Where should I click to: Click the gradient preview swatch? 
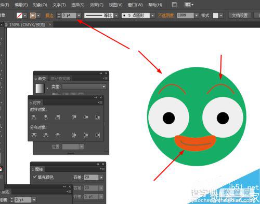40,89
